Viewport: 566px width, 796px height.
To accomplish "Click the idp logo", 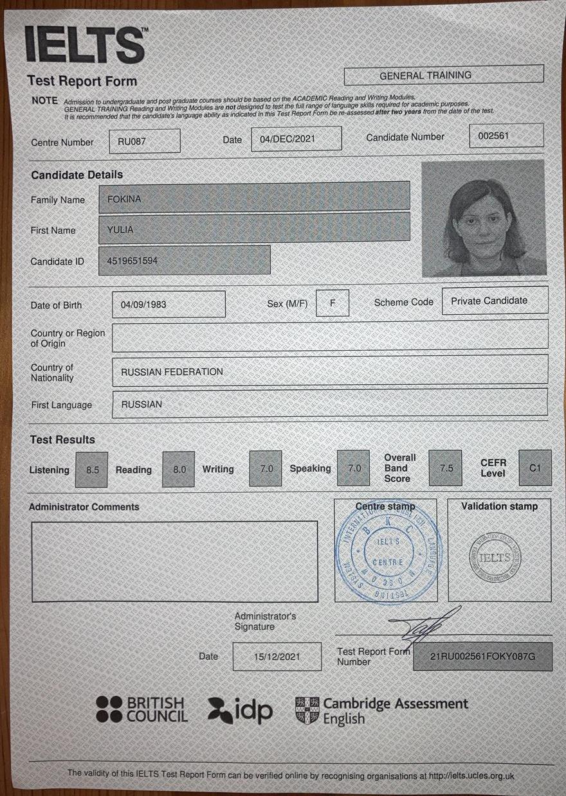I will click(241, 710).
